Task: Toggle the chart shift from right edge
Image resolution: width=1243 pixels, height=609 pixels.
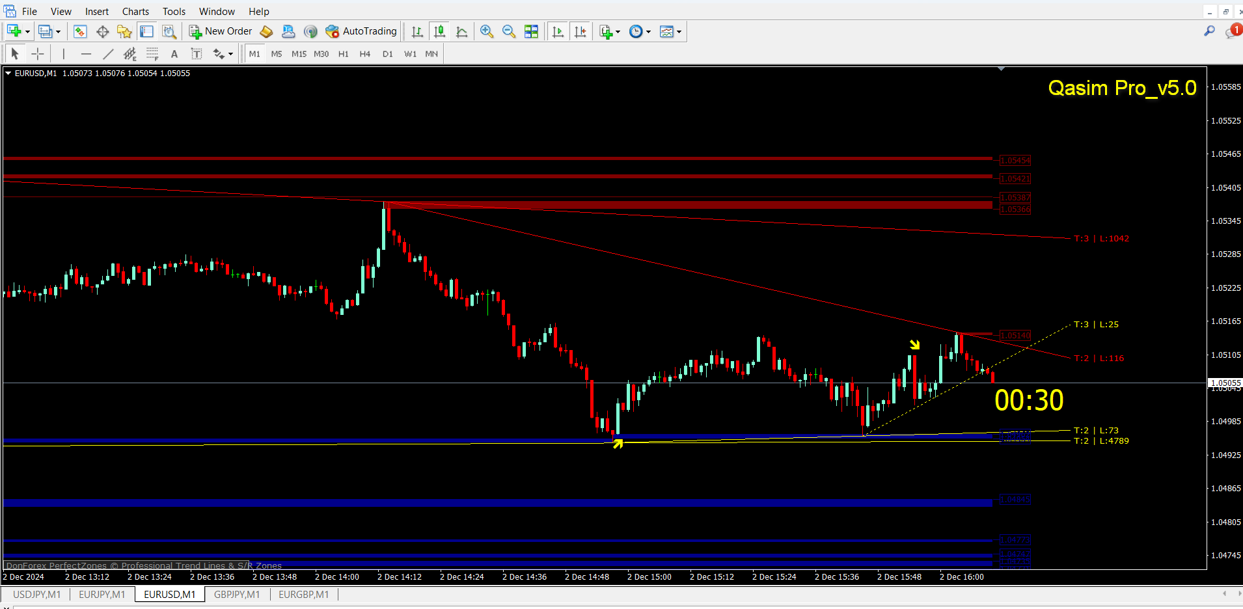Action: pyautogui.click(x=580, y=31)
